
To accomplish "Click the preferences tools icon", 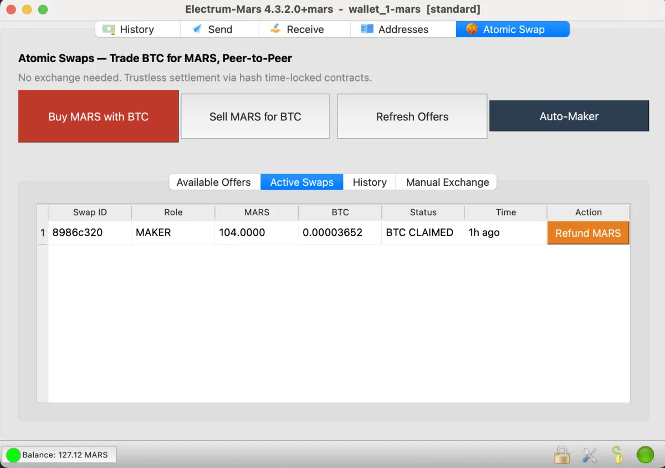I will coord(589,455).
